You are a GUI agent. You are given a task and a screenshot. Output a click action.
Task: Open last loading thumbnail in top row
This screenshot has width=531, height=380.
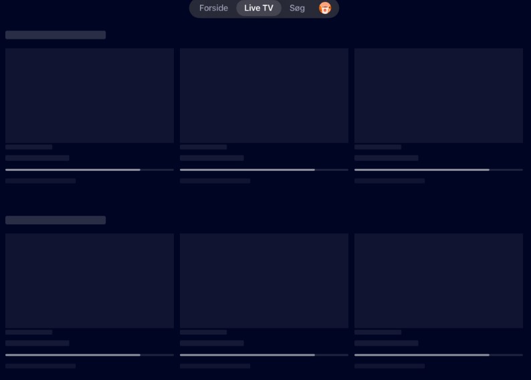coord(439,96)
